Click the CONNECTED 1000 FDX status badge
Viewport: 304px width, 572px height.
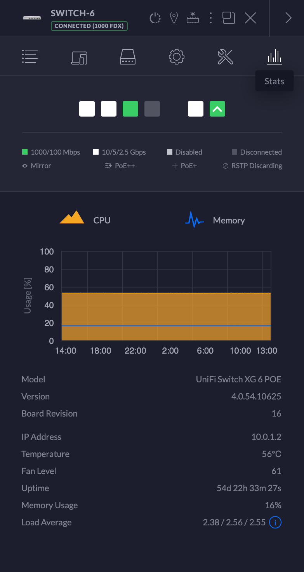point(89,26)
